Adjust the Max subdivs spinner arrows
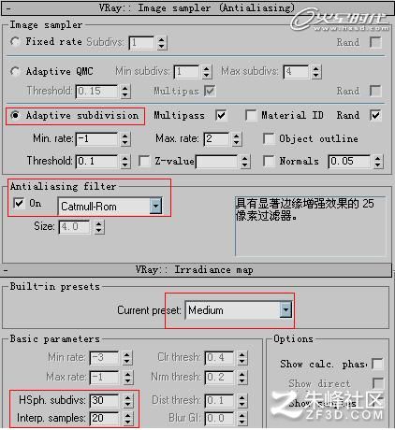 click(315, 72)
